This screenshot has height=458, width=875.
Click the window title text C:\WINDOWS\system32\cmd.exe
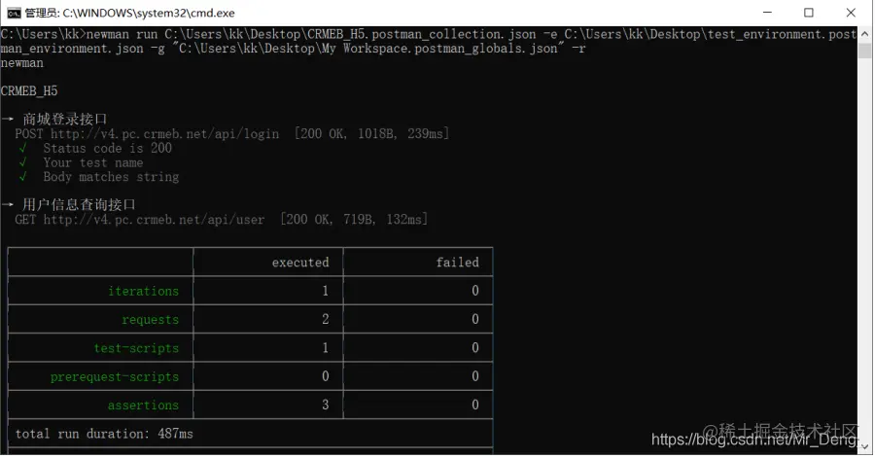pos(149,13)
